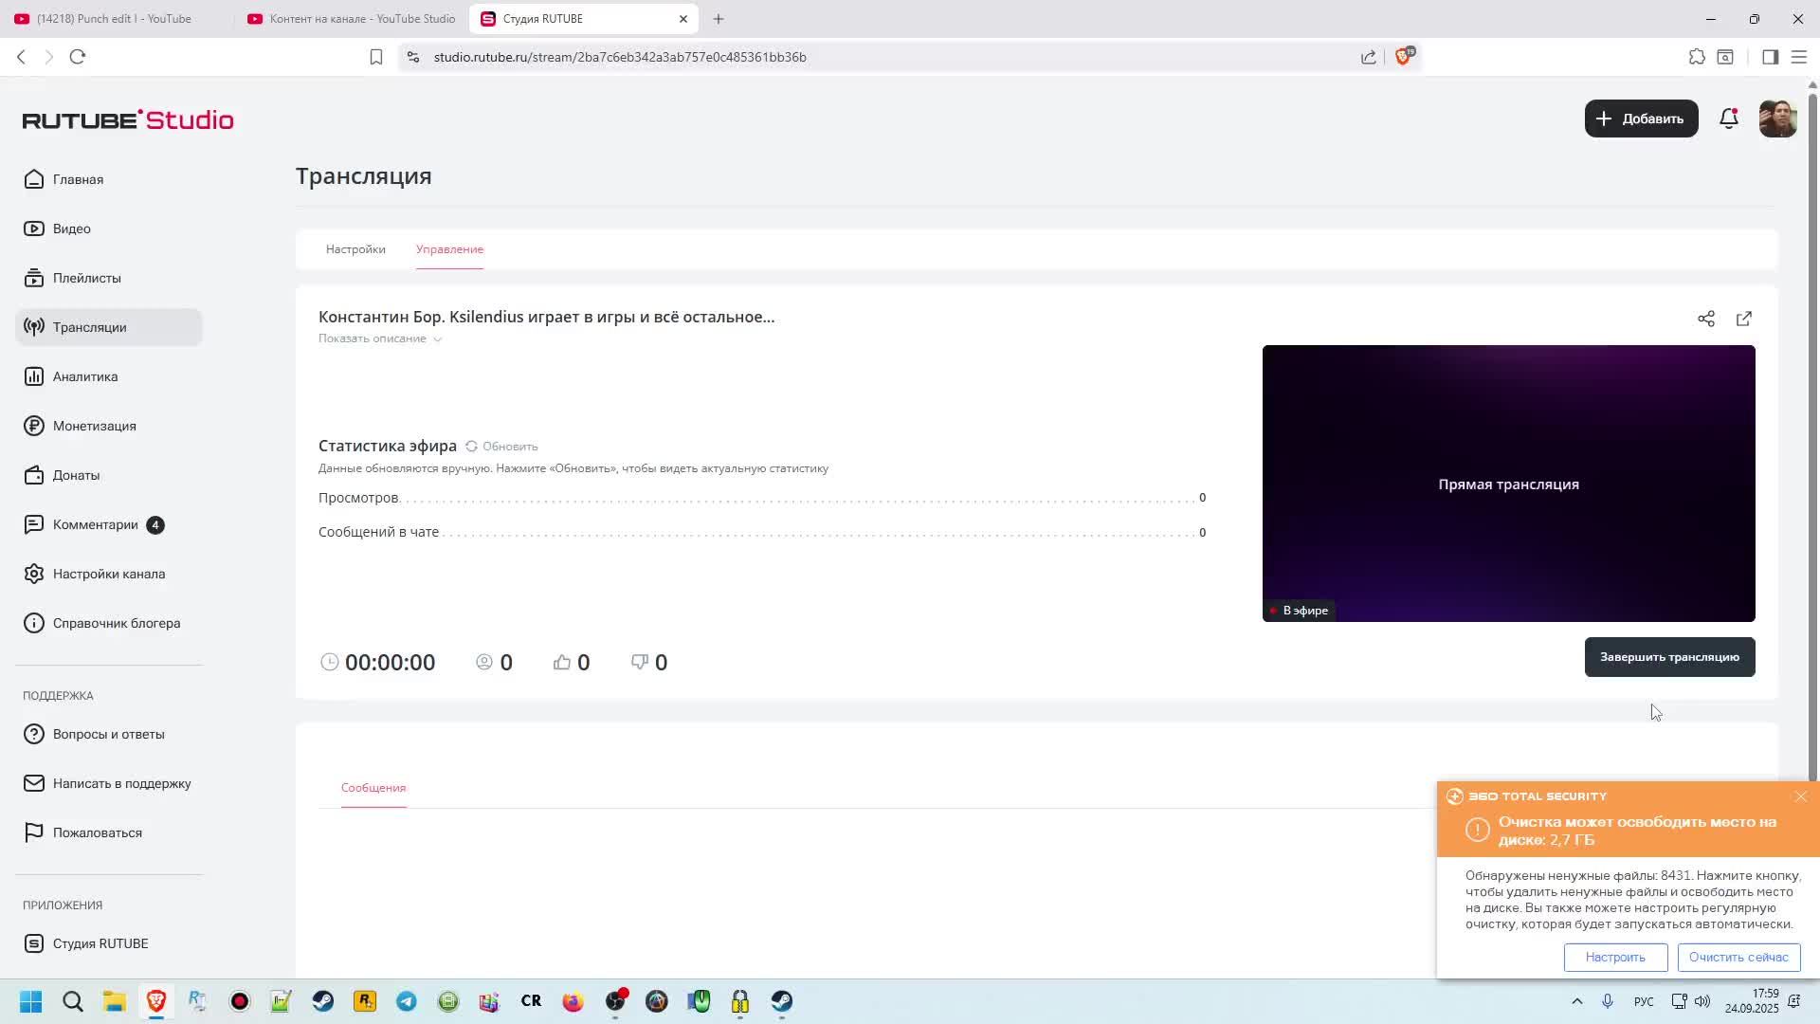Click Добавить button
1820x1024 pixels.
1641,119
